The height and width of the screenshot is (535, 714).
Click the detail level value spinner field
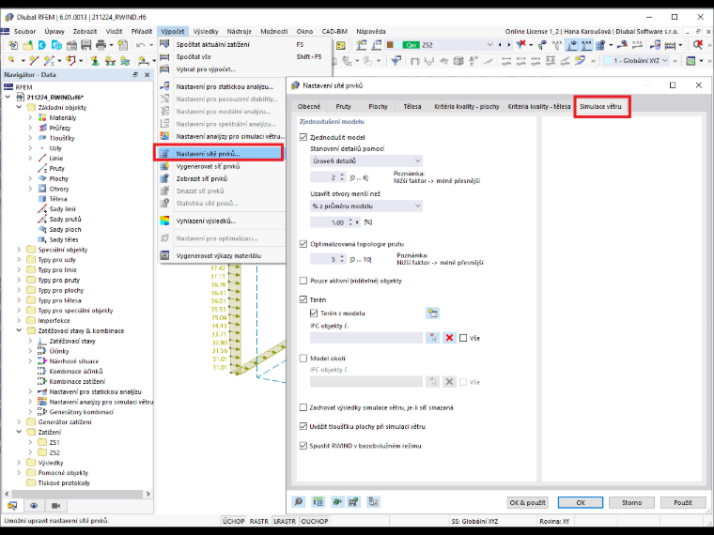coord(328,177)
